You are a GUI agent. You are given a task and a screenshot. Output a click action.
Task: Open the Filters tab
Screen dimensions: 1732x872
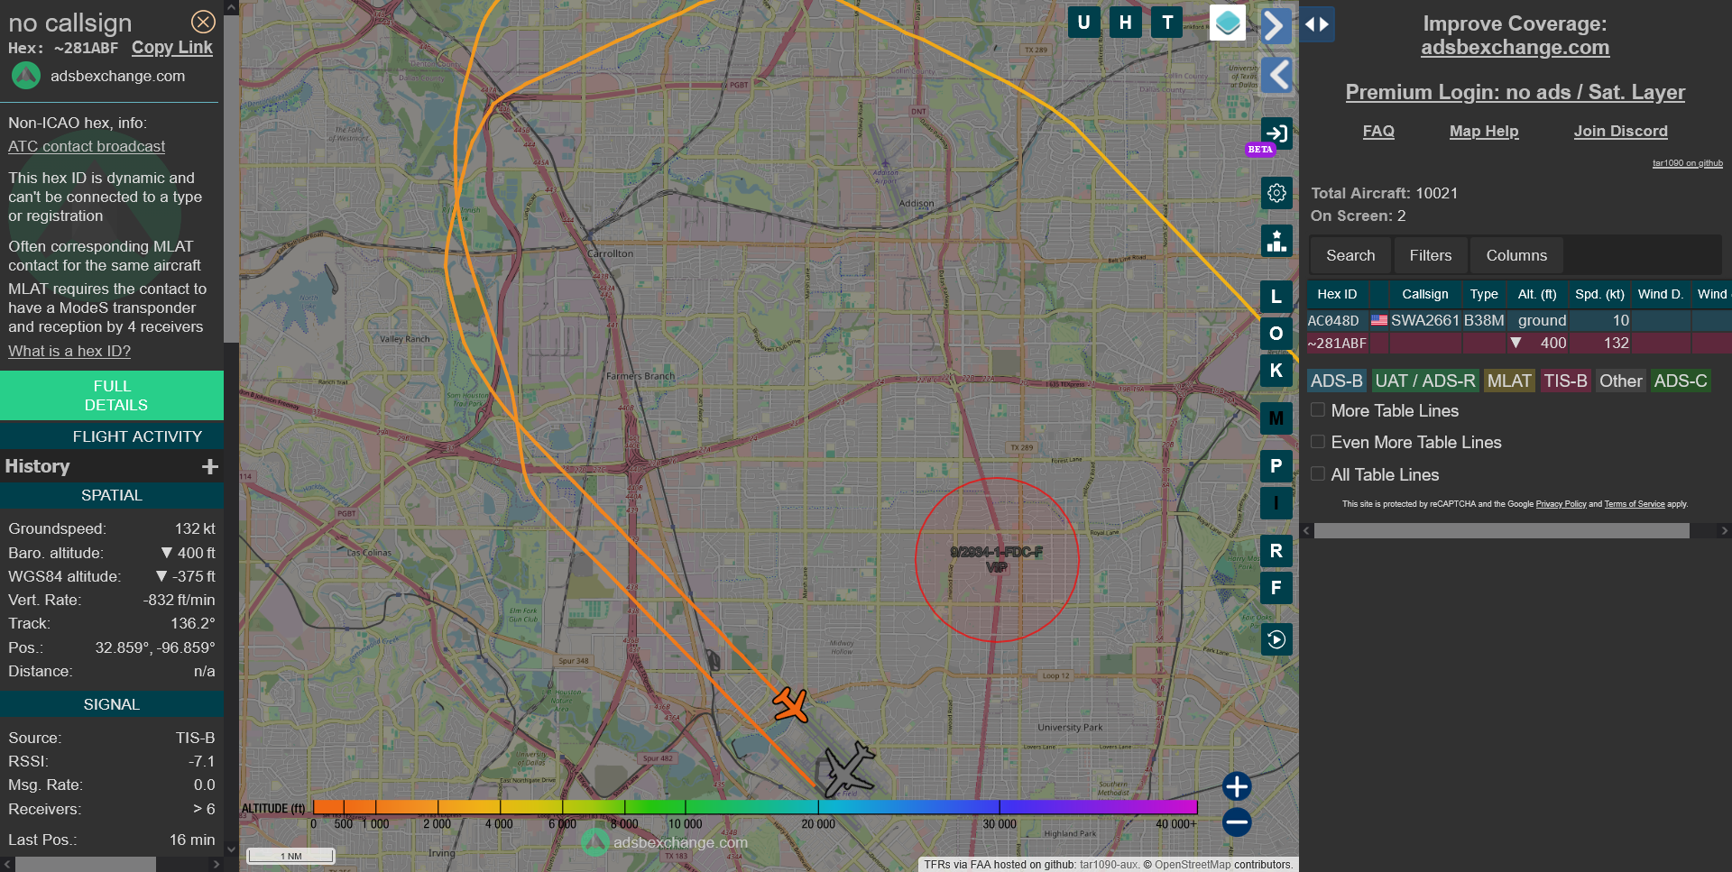[1431, 256]
